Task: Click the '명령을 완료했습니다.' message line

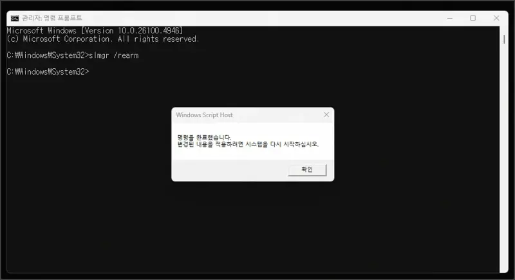Action: [x=204, y=137]
